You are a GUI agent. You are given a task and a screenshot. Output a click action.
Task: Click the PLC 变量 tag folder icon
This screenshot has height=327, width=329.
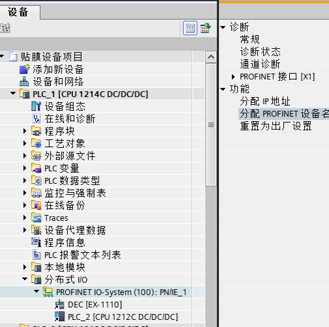click(x=37, y=168)
